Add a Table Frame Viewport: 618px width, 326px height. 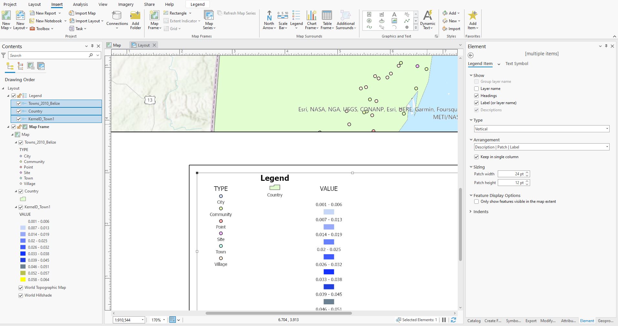click(x=326, y=19)
